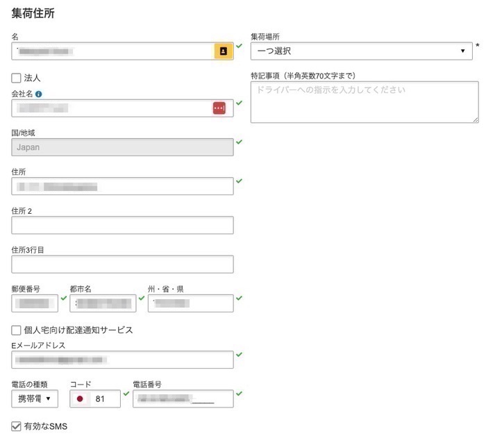Viewport: 486px width, 436px height.
Task: Click the 住所3行目 input field
Action: pyautogui.click(x=122, y=265)
